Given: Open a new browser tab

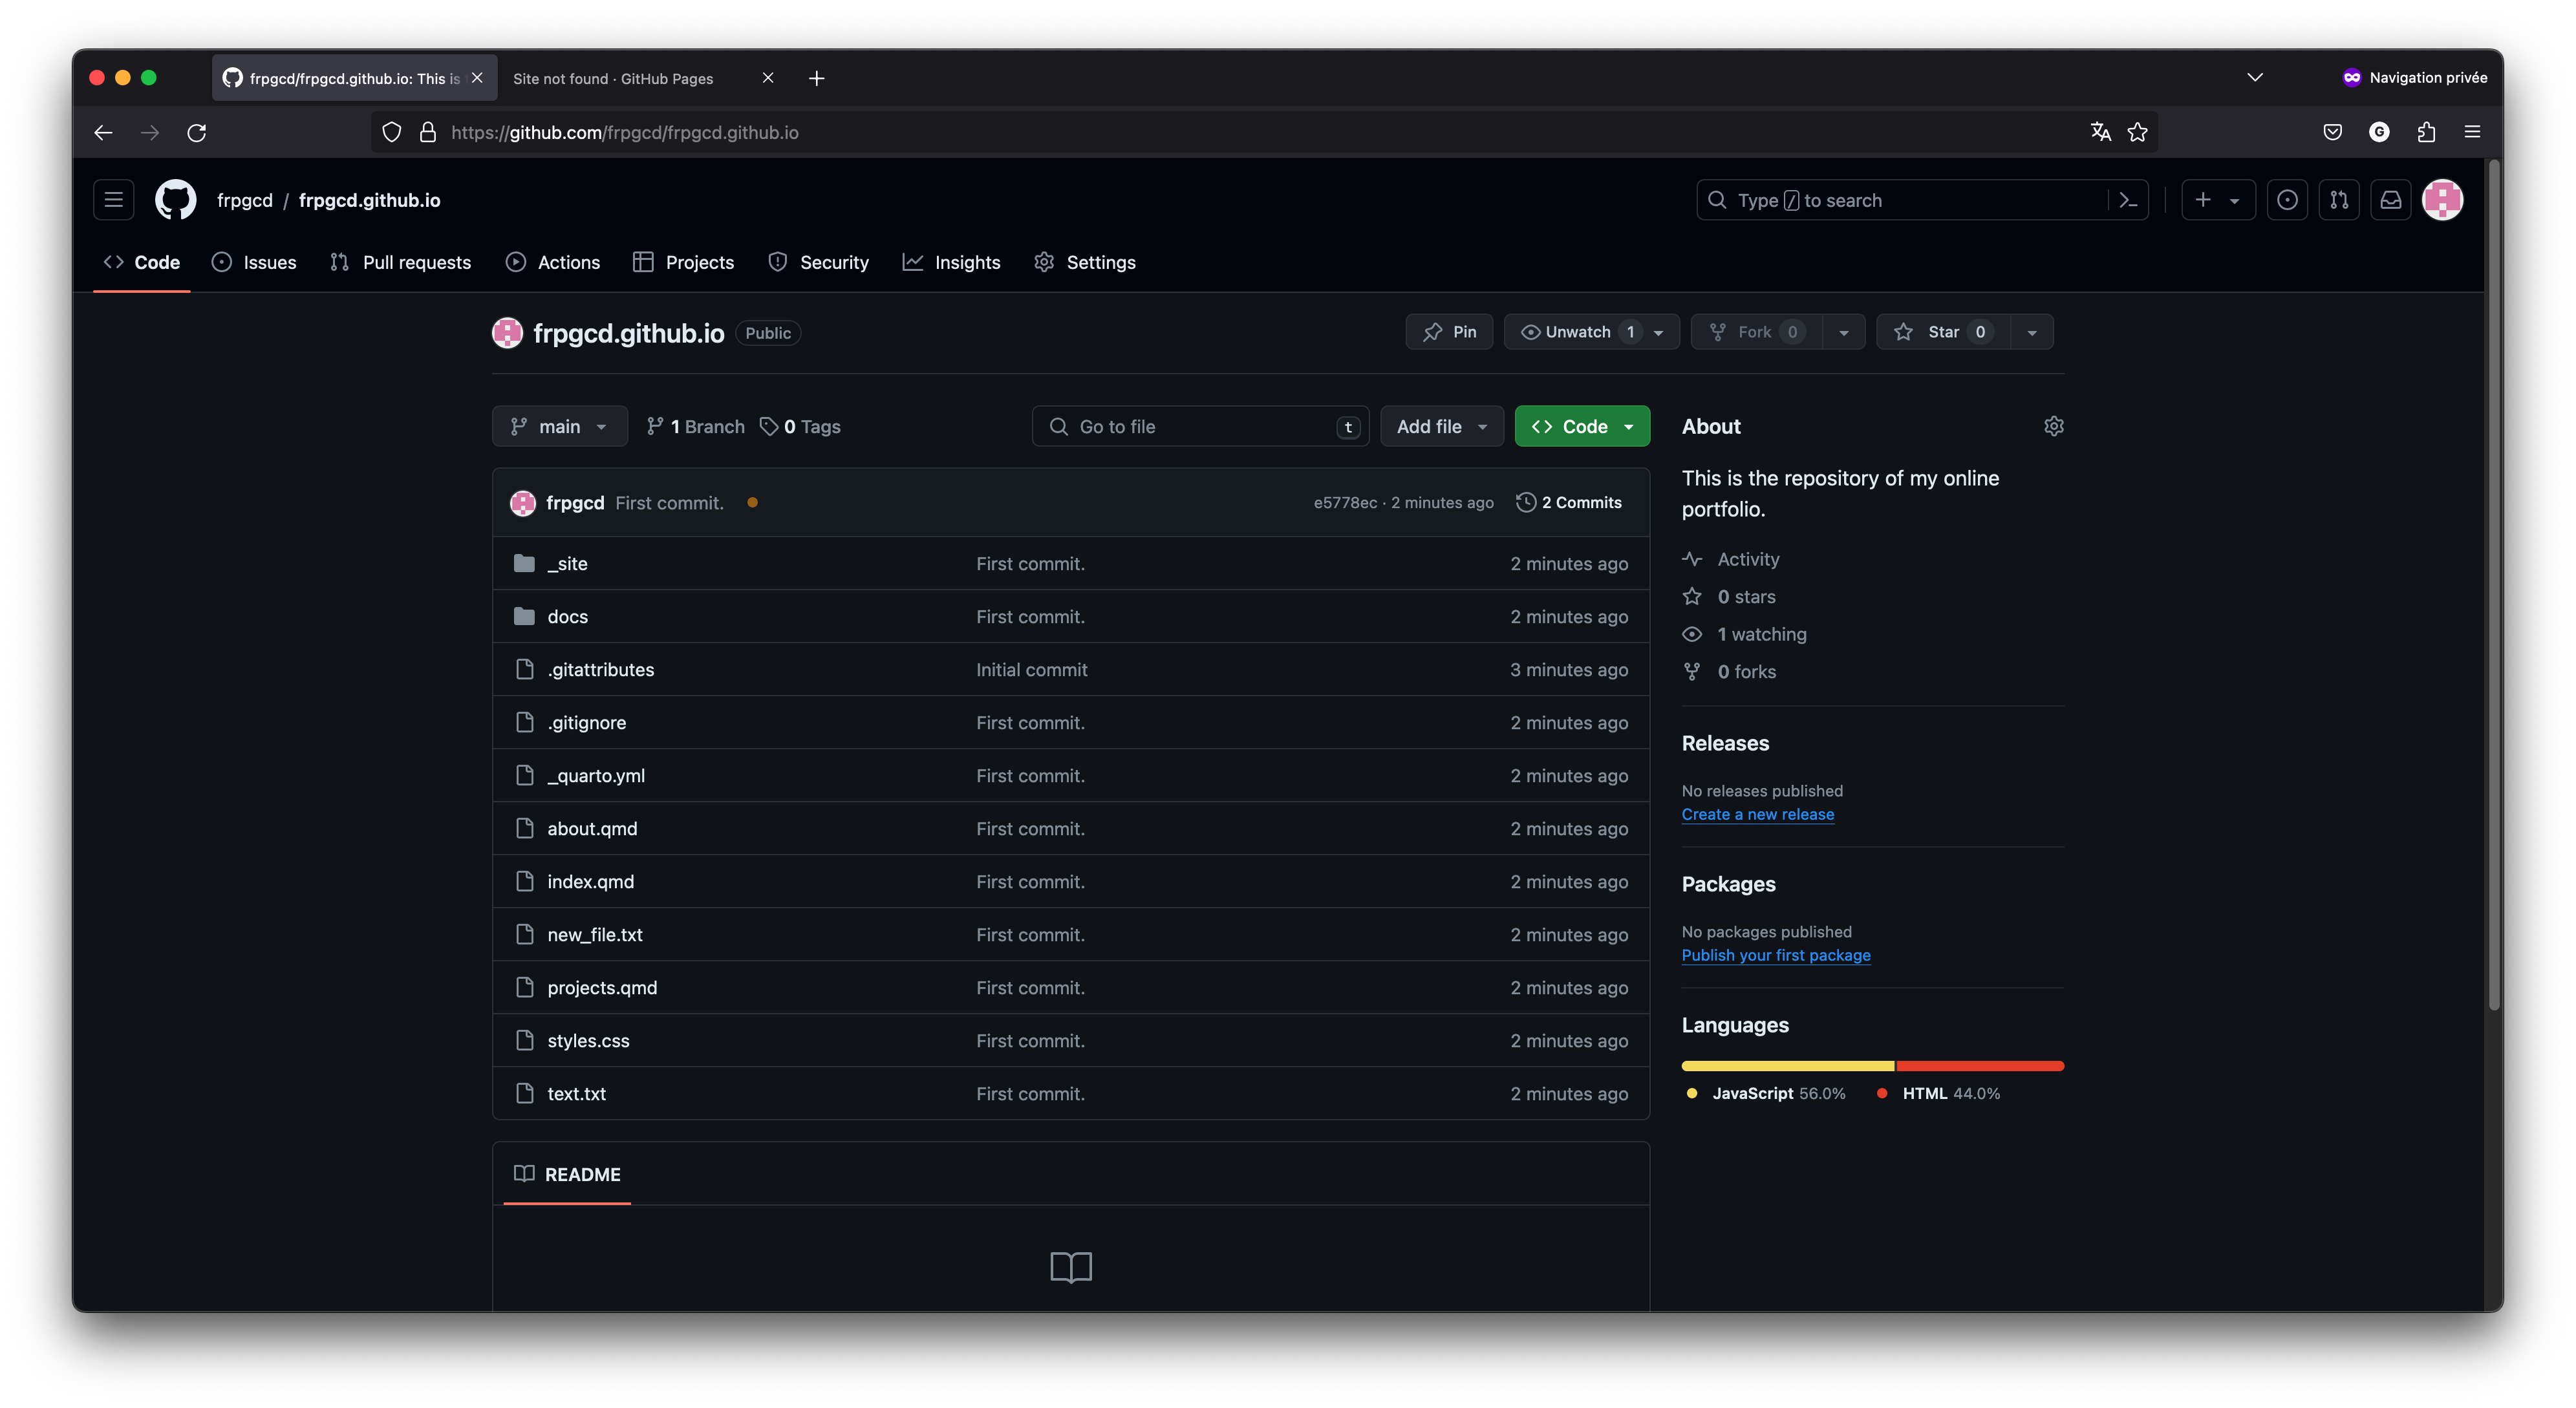Looking at the screenshot, I should tap(816, 78).
